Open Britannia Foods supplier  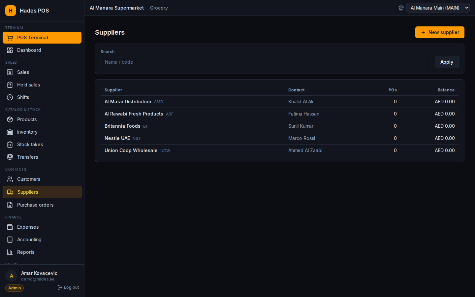[122, 126]
